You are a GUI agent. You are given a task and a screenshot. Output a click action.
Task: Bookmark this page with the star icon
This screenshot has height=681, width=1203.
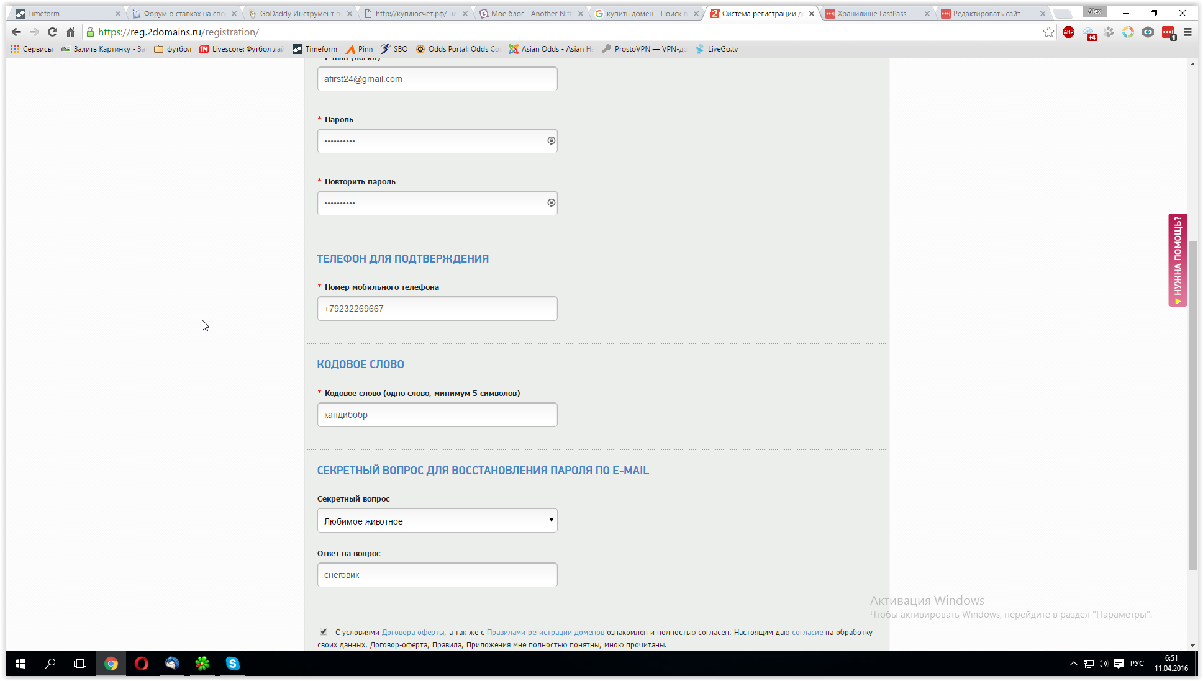1048,32
